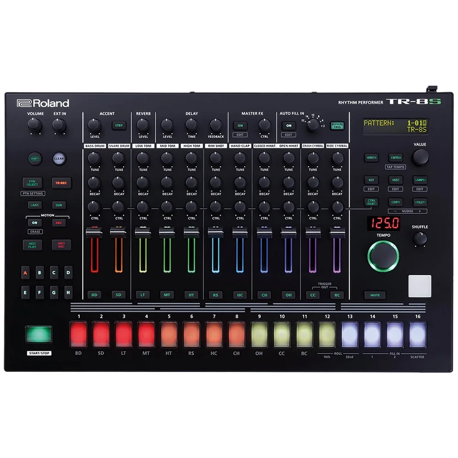The image size is (458, 458).
Task: Toggle MOTION REC button
Action: (x=59, y=223)
